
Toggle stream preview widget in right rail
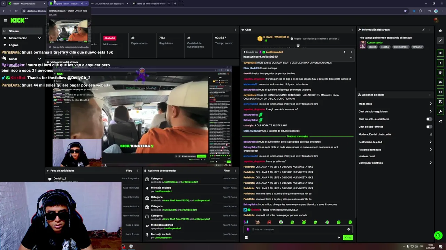click(x=440, y=53)
